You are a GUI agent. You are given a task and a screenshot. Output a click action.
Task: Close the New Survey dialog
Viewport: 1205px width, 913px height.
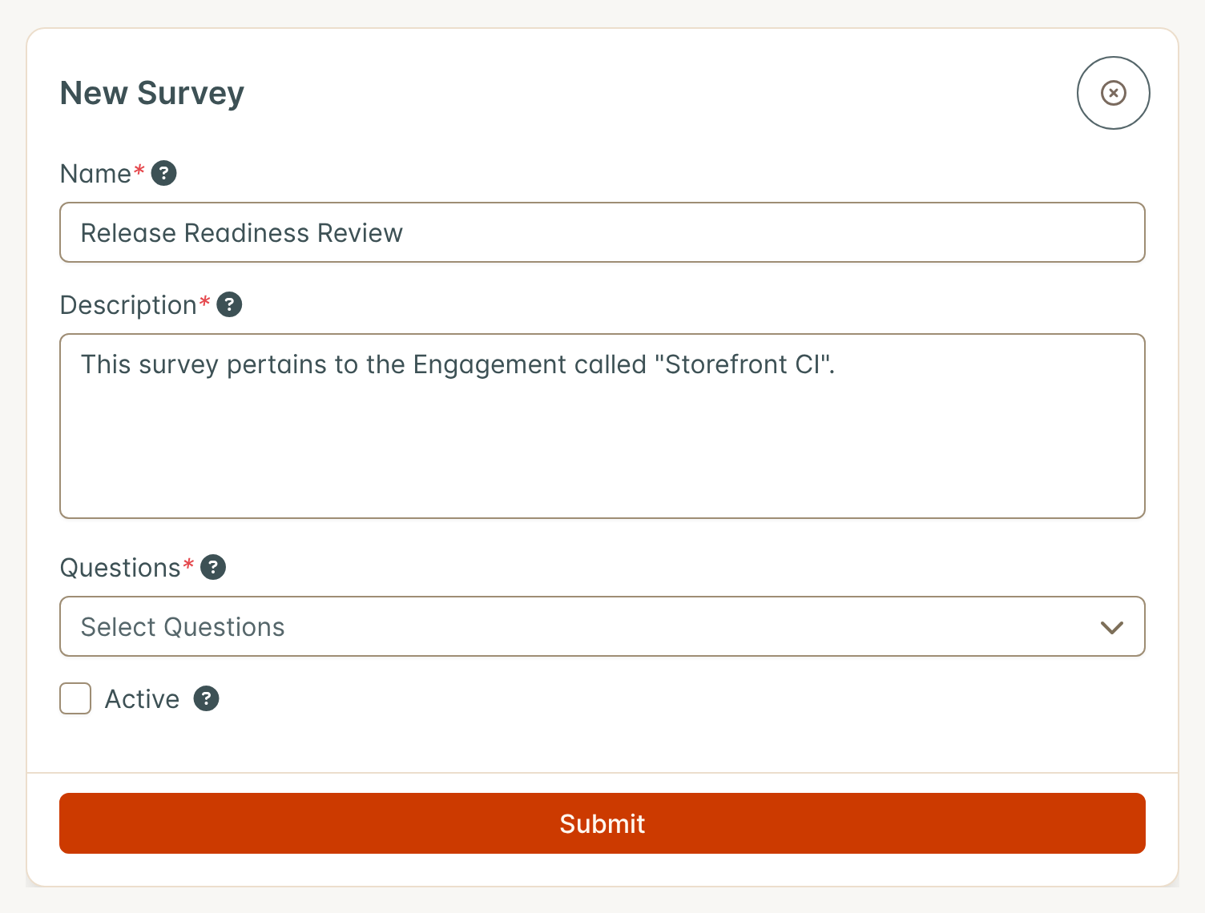click(x=1113, y=93)
